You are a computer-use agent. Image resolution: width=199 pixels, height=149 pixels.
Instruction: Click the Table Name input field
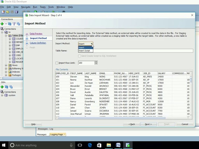point(136,51)
